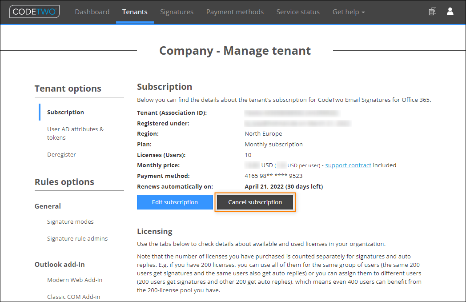Image resolution: width=466 pixels, height=302 pixels.
Task: Open the Service status tab
Action: pos(298,12)
